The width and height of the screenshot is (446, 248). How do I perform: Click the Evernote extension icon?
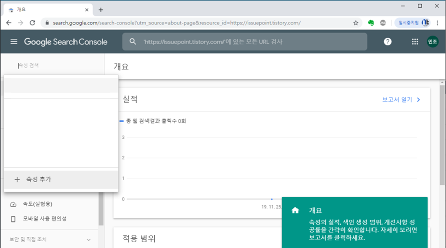(370, 23)
